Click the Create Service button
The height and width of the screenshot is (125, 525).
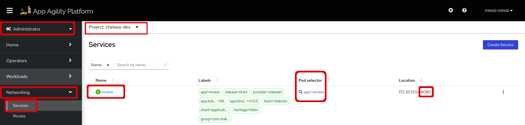tap(500, 45)
